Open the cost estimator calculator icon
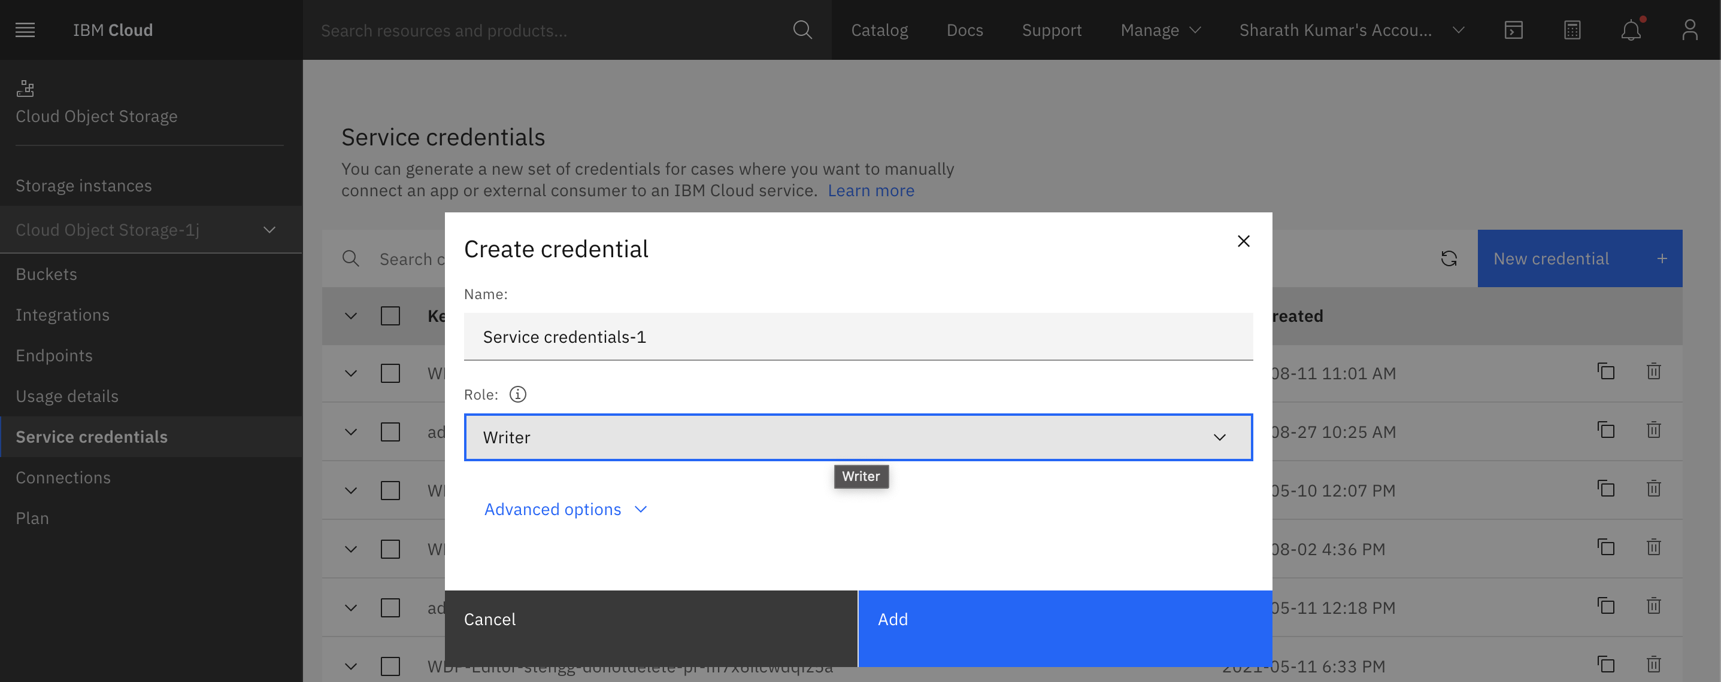Image resolution: width=1721 pixels, height=682 pixels. (x=1572, y=30)
